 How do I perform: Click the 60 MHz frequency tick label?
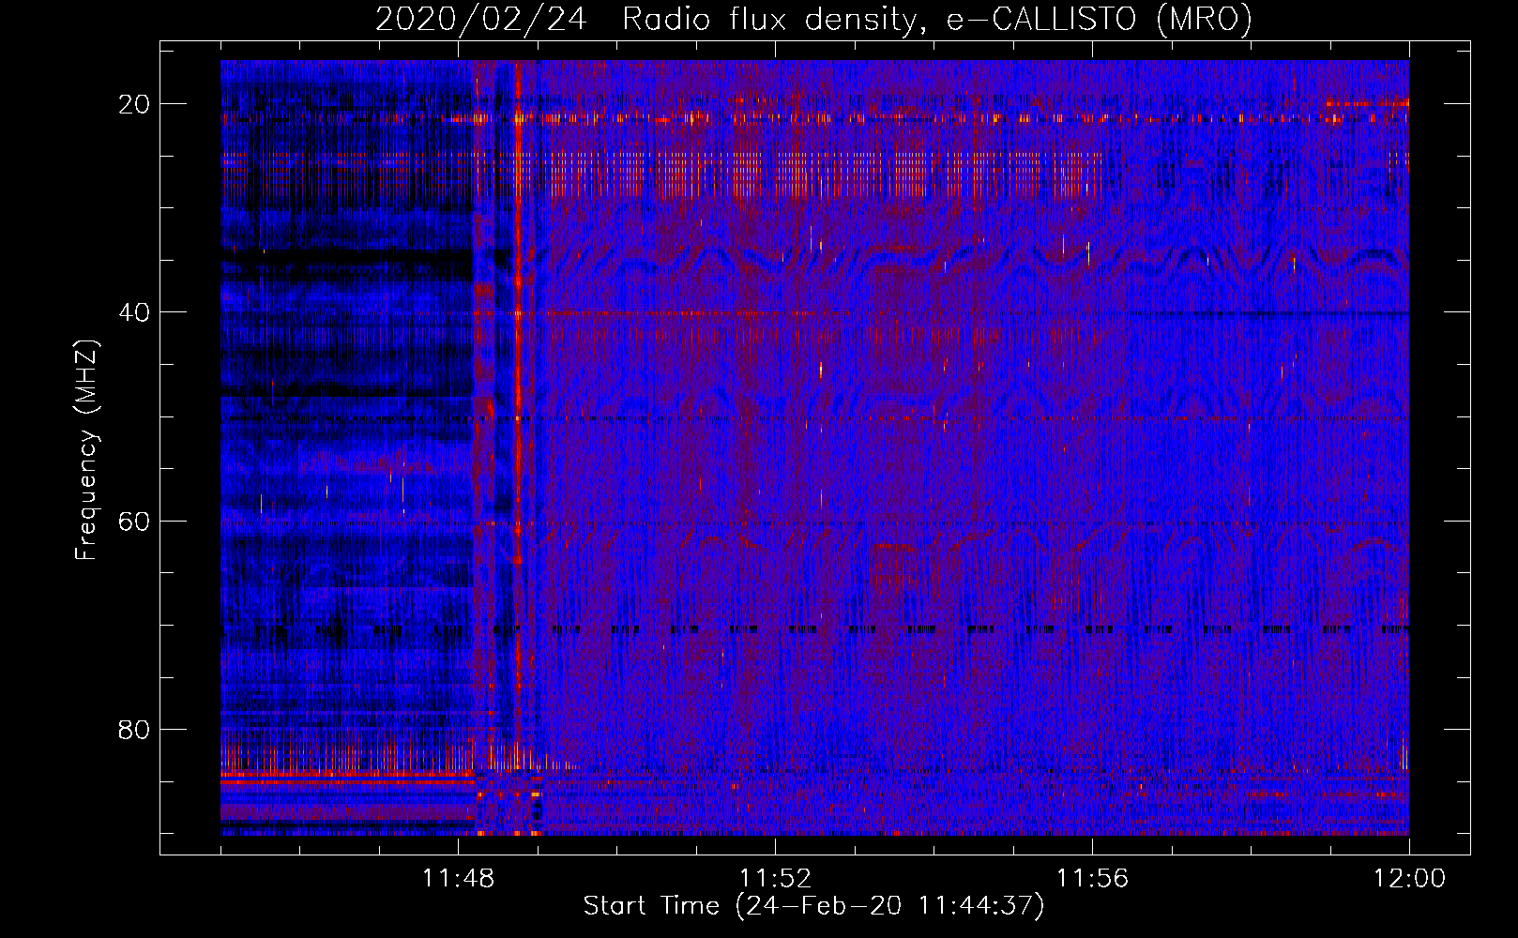click(134, 521)
